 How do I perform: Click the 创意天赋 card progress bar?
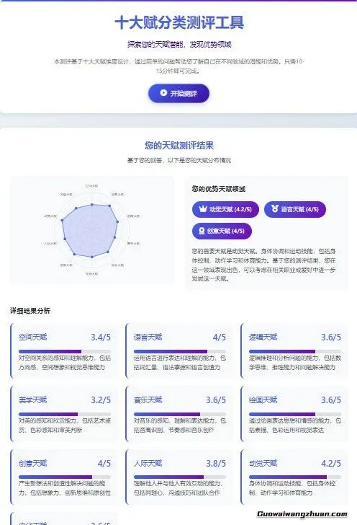pyautogui.click(x=65, y=477)
